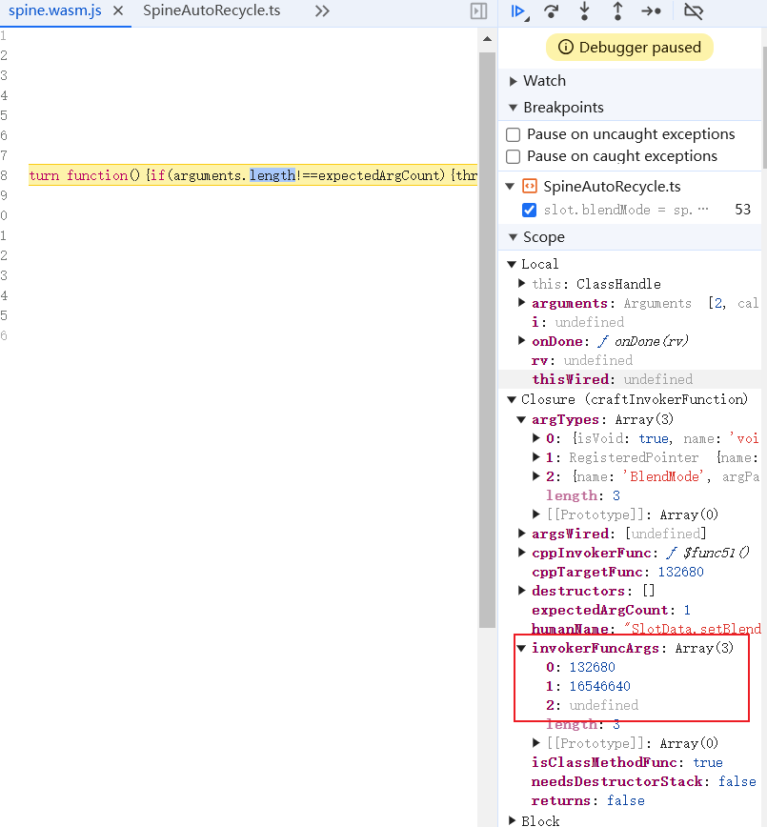Screen dimensions: 767x827
Task: Click the highlighted length token in source code
Action: (x=273, y=174)
